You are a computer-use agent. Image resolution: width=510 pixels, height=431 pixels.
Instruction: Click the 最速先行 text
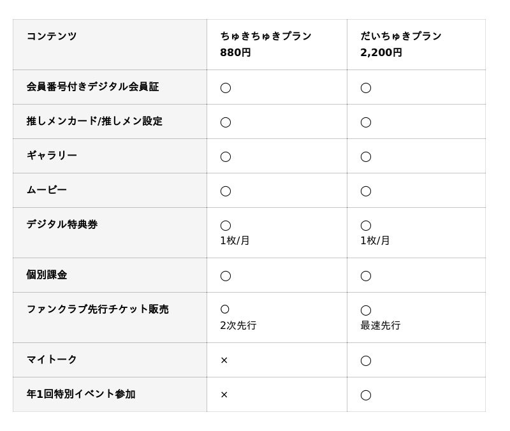(x=381, y=325)
